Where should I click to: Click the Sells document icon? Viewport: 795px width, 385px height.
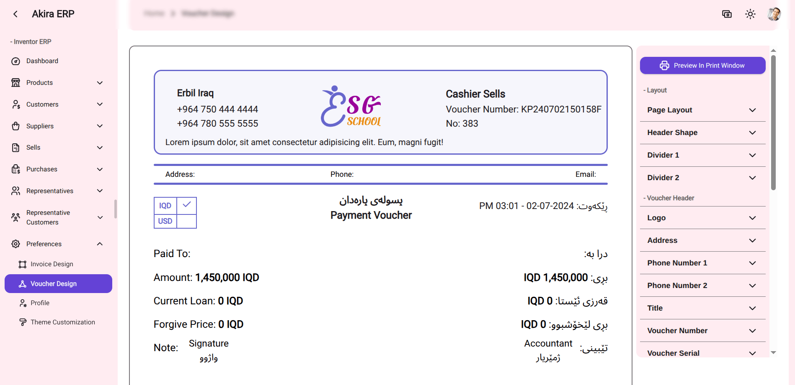tap(16, 148)
